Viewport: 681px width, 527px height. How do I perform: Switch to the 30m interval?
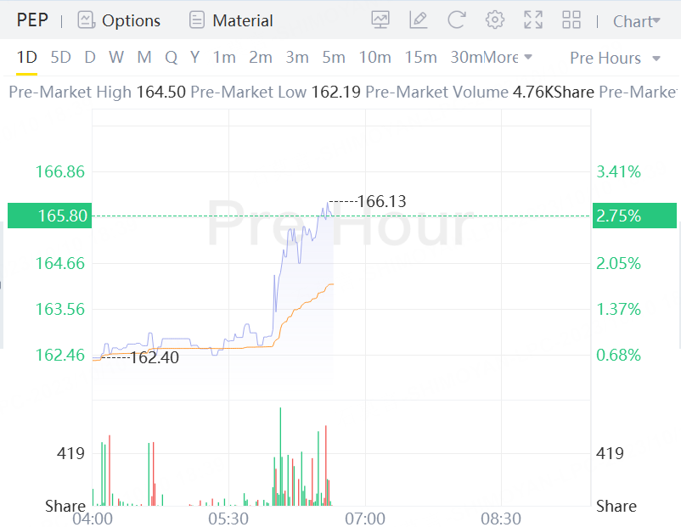[x=466, y=58]
